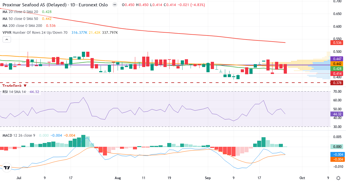
Task: Open chart settings gear icon
Action: [x=338, y=178]
